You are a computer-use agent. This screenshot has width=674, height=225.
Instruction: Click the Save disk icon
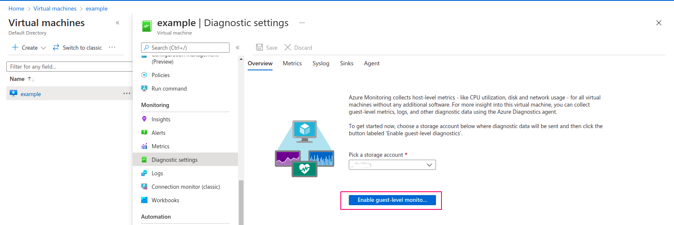pyautogui.click(x=259, y=48)
